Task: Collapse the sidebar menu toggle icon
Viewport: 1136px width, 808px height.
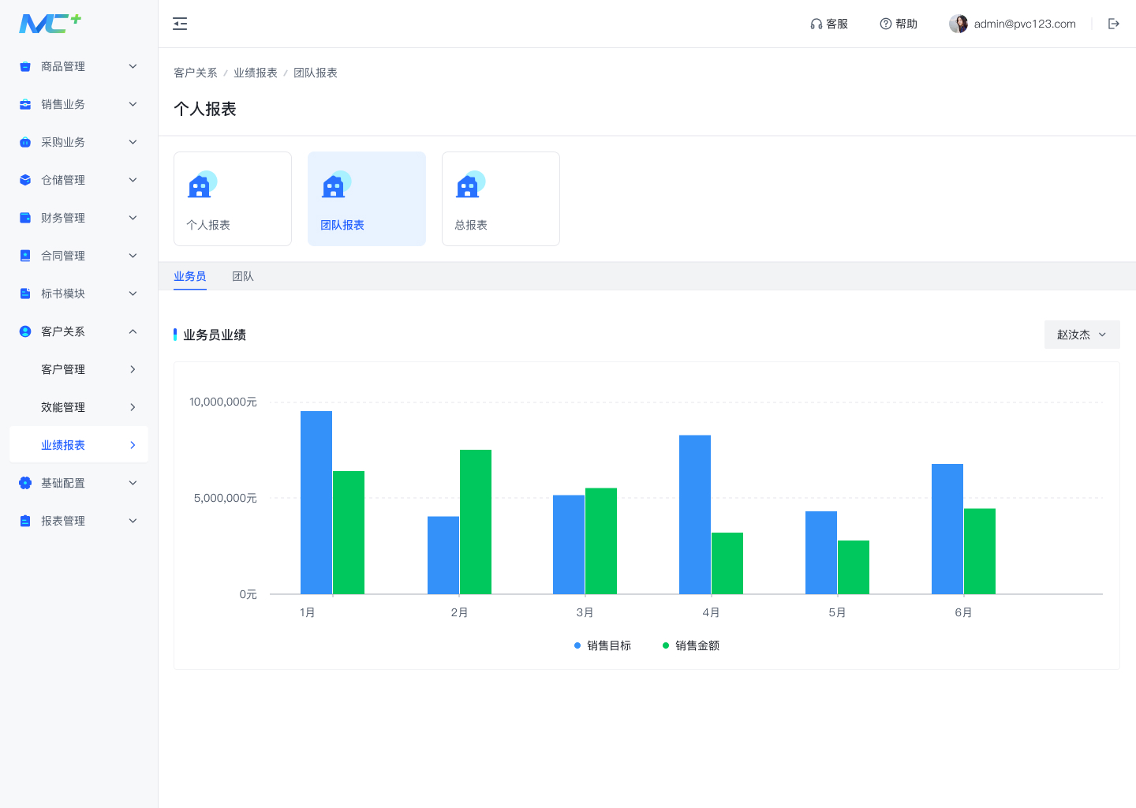Action: 180,24
